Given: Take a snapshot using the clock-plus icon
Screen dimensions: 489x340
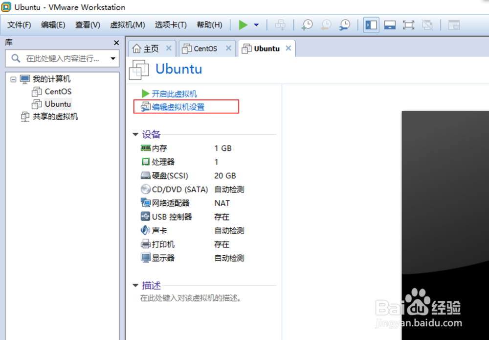Looking at the screenshot, I should (307, 24).
